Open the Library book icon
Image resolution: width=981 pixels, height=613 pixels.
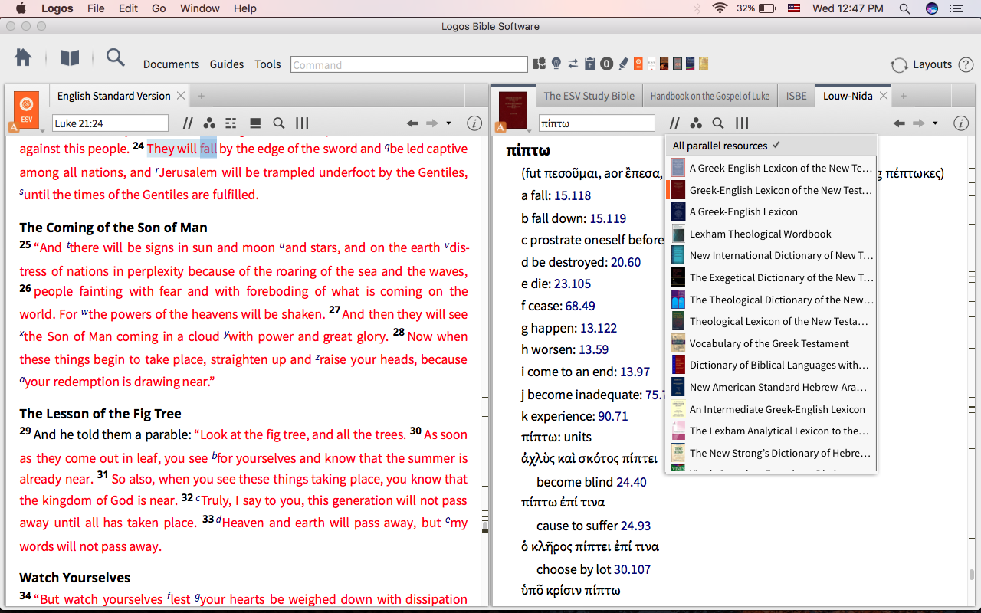click(70, 58)
